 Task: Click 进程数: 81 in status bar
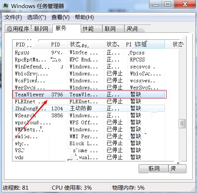click(15, 188)
